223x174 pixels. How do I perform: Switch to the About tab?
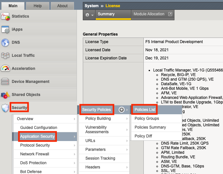tap(62, 6)
